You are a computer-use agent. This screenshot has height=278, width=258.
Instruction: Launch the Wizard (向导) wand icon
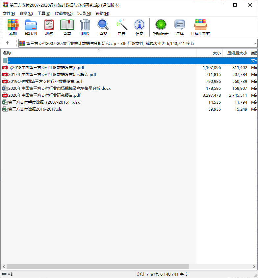pyautogui.click(x=121, y=27)
